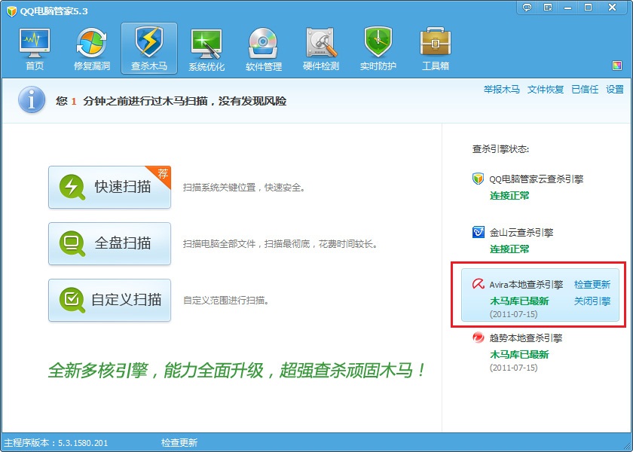633x452 pixels.
Task: Start 自定义扫描 custom scan
Action: click(x=109, y=300)
